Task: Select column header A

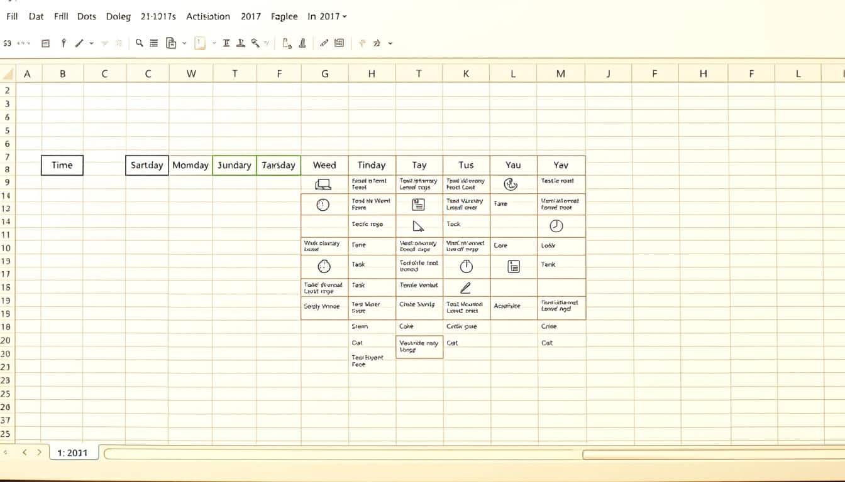Action: pos(27,73)
